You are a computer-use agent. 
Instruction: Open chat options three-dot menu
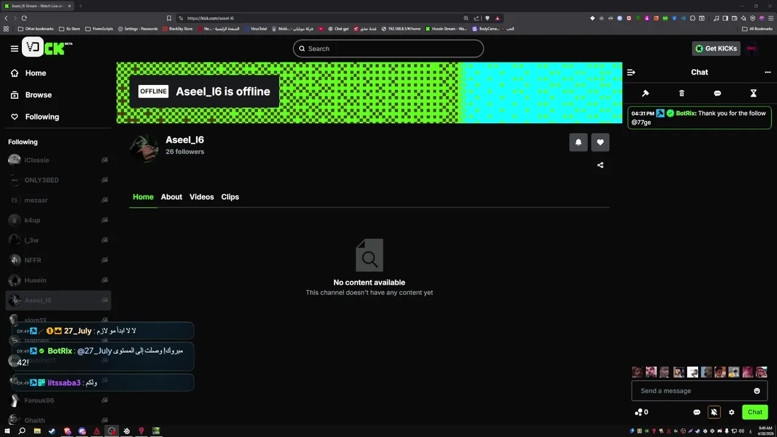pyautogui.click(x=767, y=72)
